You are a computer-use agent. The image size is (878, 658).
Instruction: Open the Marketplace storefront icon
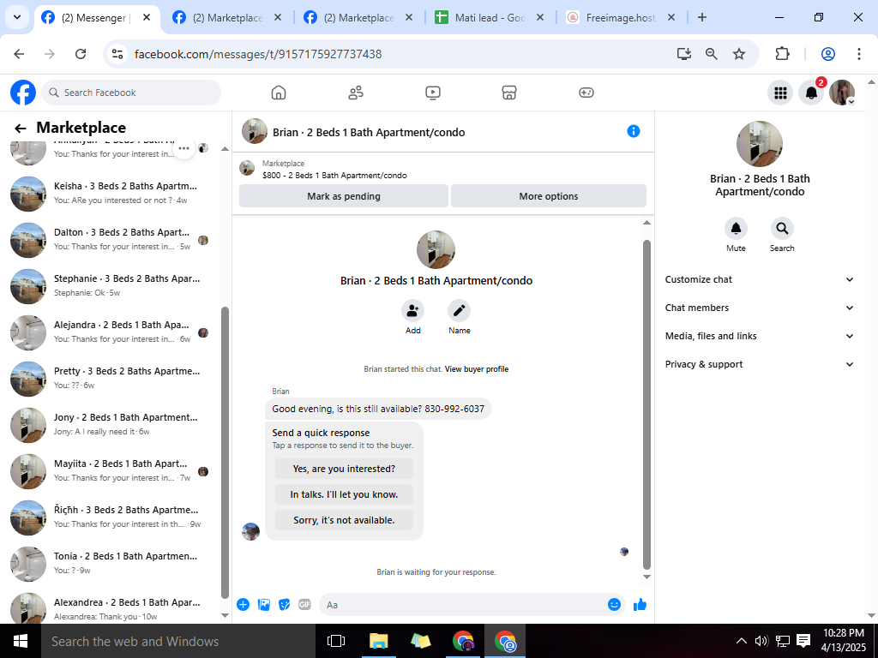pos(509,93)
